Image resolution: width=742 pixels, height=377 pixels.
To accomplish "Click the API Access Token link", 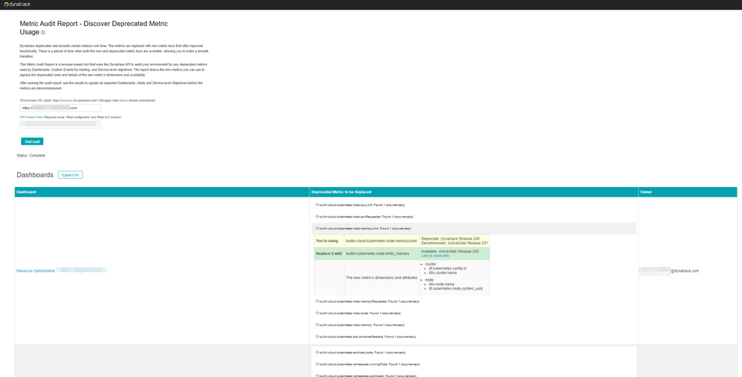I will pos(33,117).
